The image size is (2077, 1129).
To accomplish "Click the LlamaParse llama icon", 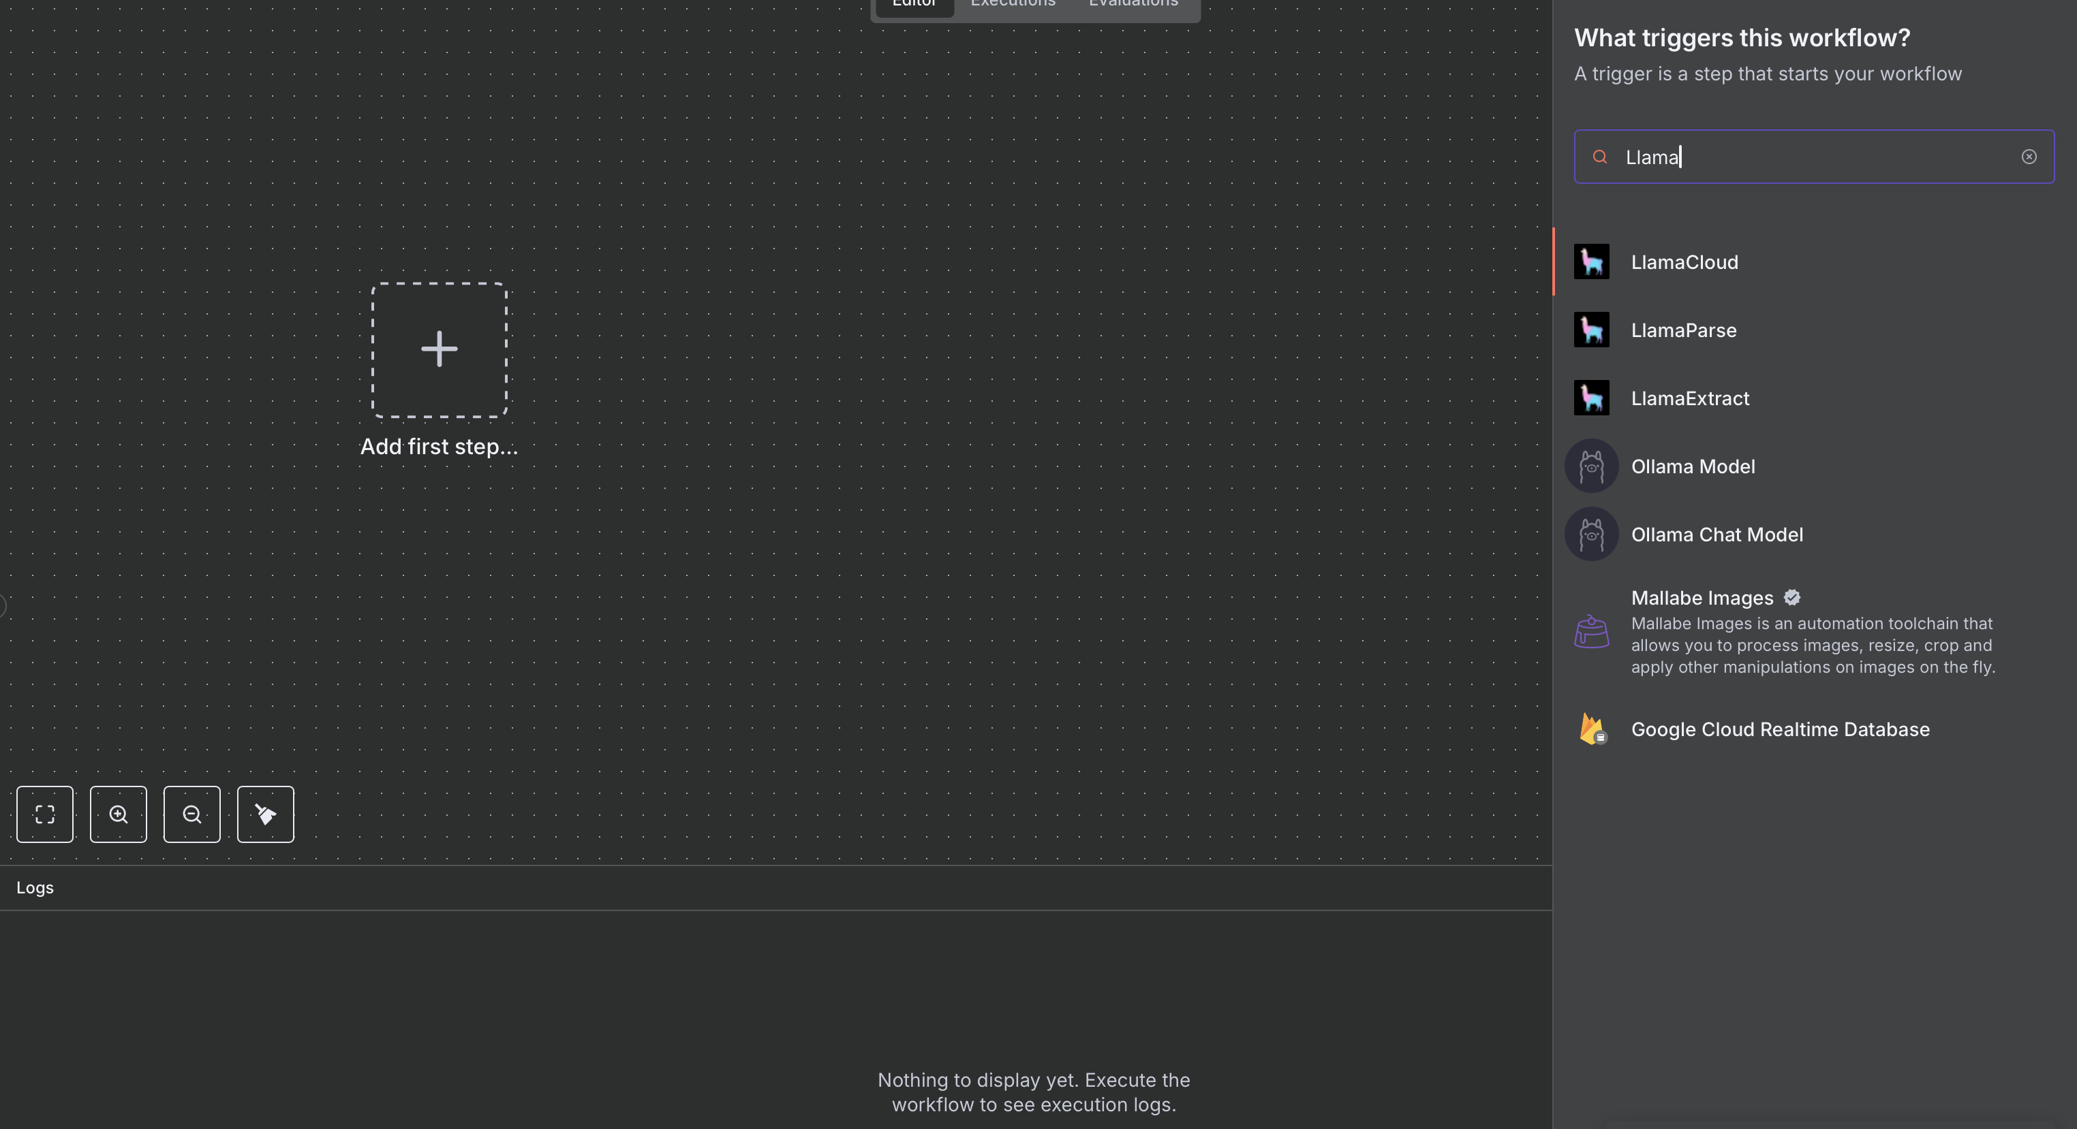I will pyautogui.click(x=1592, y=330).
